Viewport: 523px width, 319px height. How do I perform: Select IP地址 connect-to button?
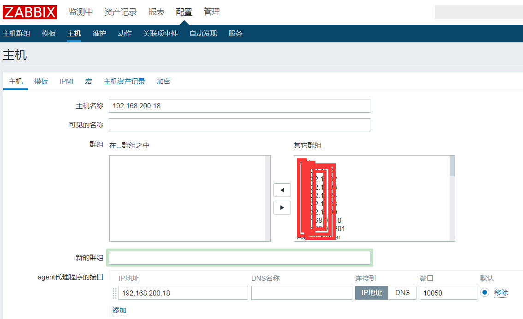pyautogui.click(x=372, y=293)
